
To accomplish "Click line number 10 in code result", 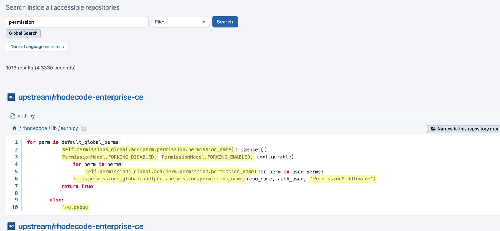I will point(15,207).
